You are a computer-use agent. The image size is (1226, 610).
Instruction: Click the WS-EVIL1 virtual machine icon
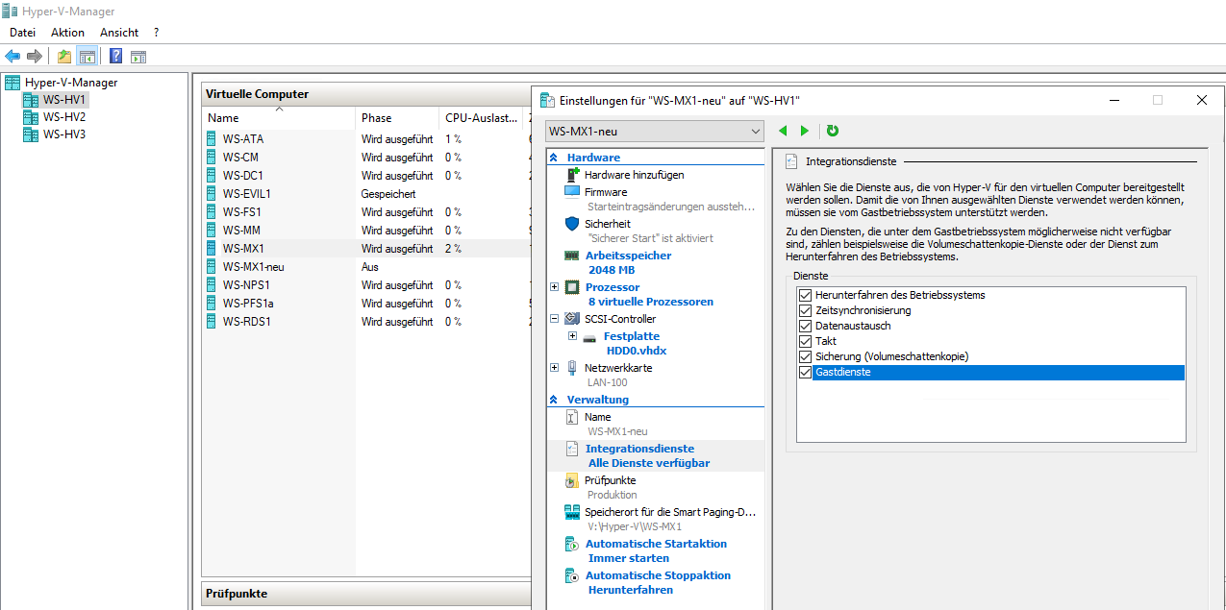click(x=212, y=194)
